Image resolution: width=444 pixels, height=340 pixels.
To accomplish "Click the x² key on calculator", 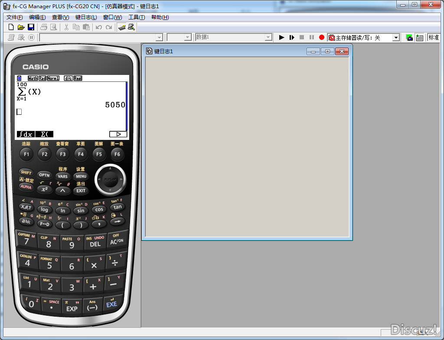I will click(x=45, y=189).
